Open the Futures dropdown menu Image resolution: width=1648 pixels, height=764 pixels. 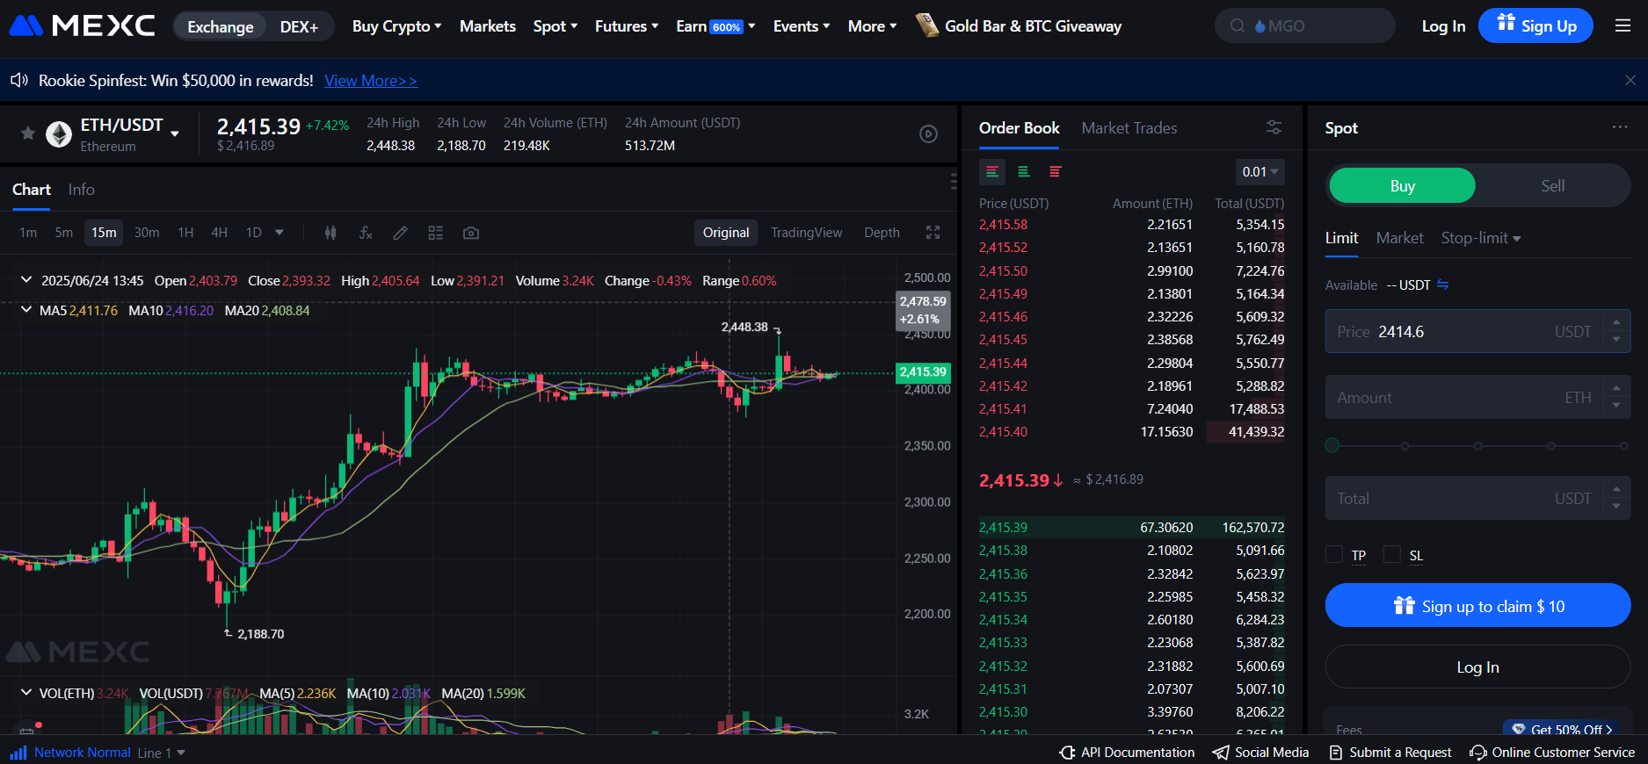tap(626, 26)
